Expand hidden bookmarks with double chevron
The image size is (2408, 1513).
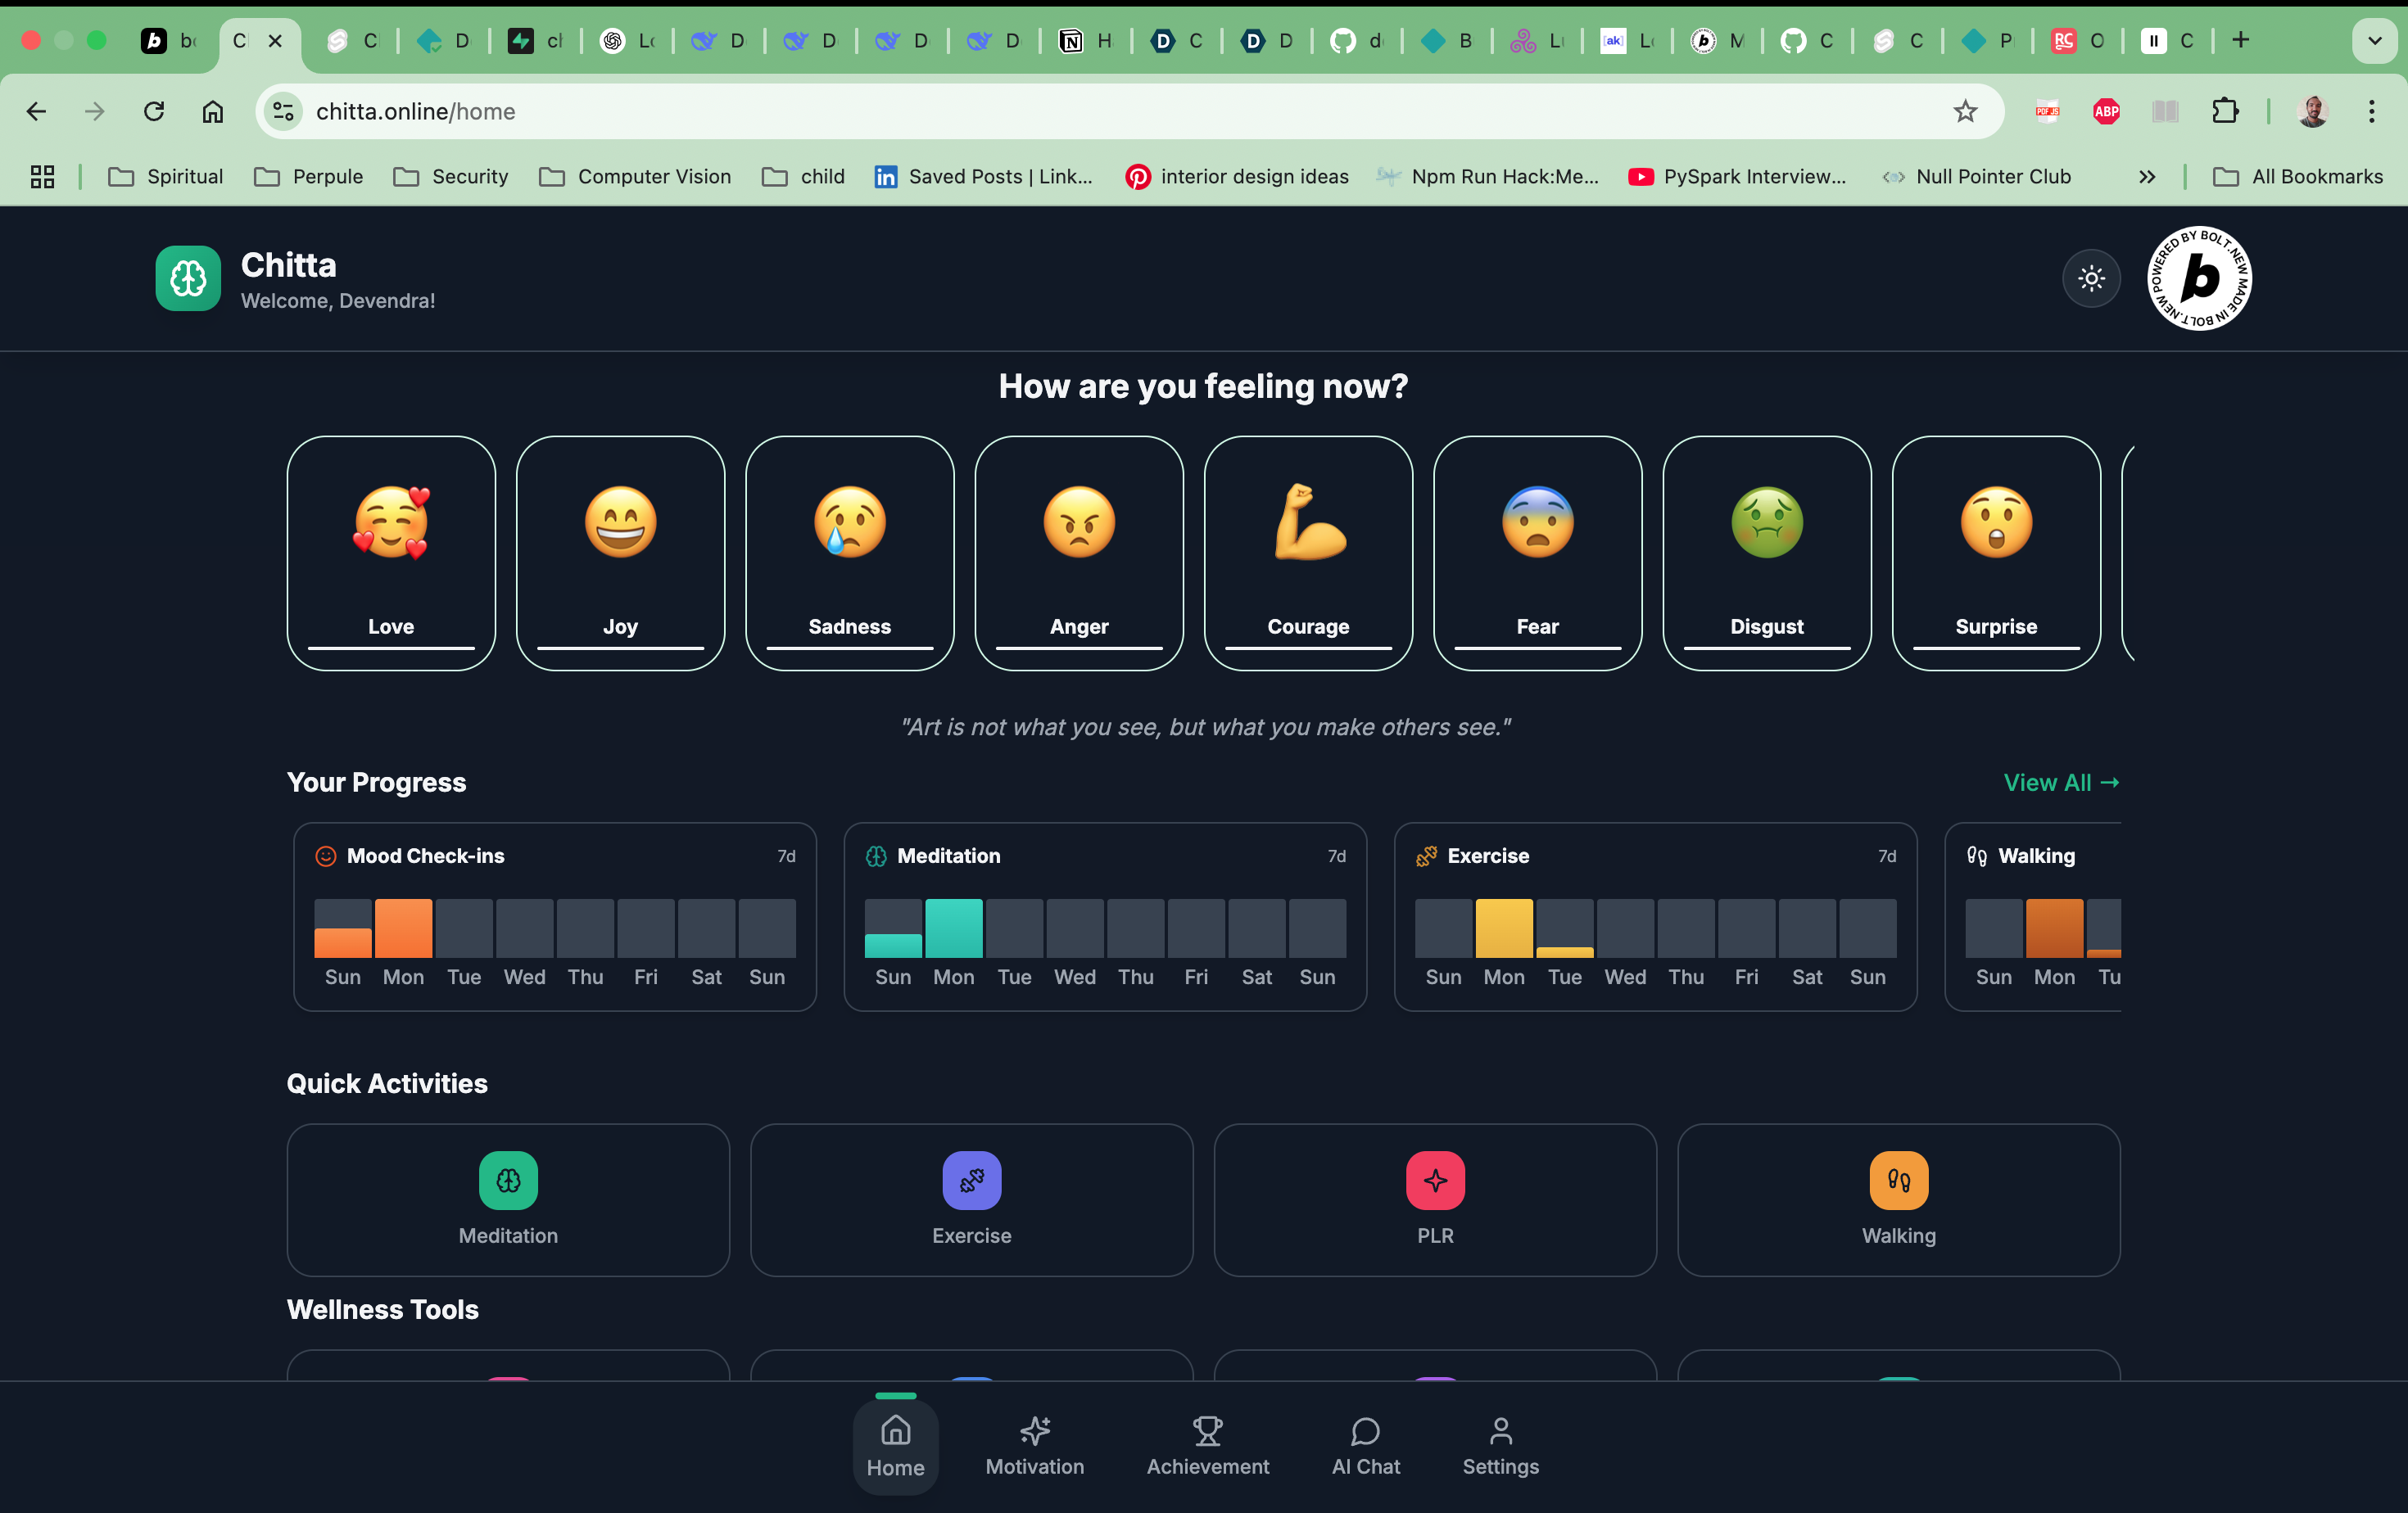pos(2146,177)
